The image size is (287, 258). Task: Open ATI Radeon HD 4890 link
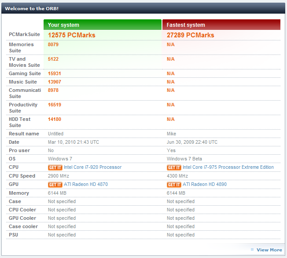(x=205, y=184)
